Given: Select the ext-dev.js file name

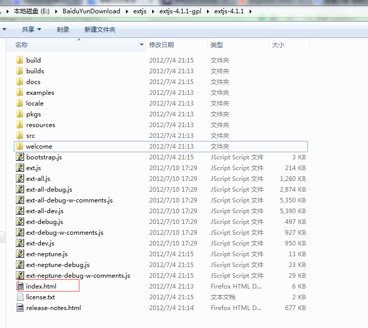Looking at the screenshot, I should 40,243.
